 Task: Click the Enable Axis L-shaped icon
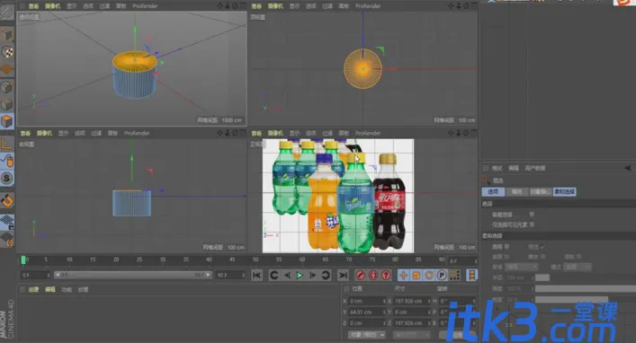[7, 144]
